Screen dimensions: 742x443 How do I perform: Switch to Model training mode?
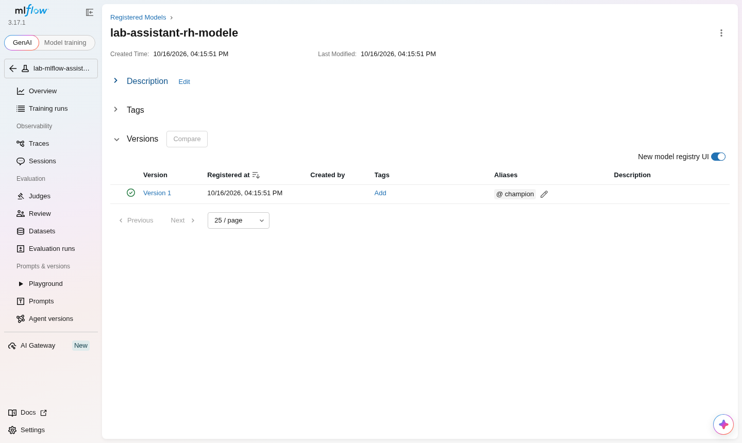pyautogui.click(x=65, y=43)
